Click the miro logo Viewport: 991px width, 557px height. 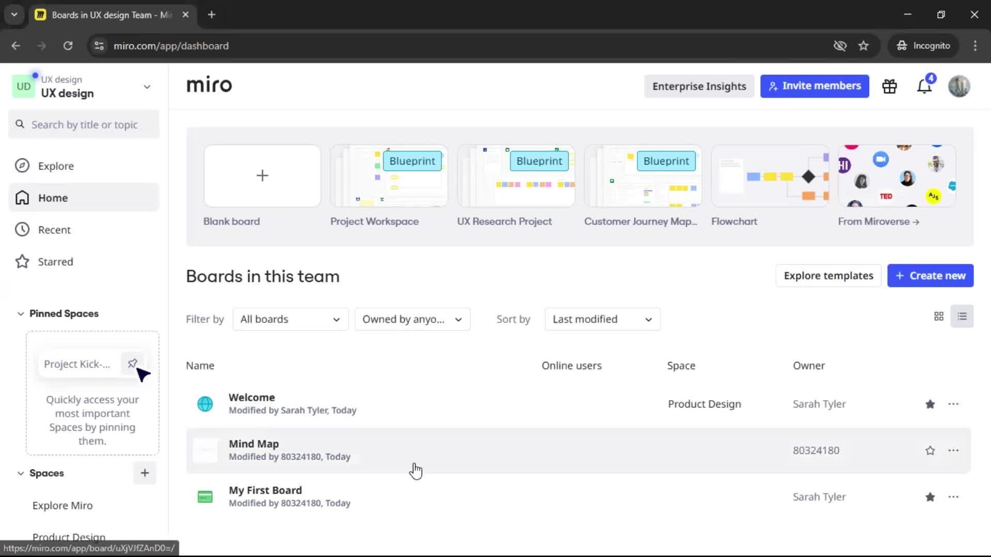(x=209, y=85)
